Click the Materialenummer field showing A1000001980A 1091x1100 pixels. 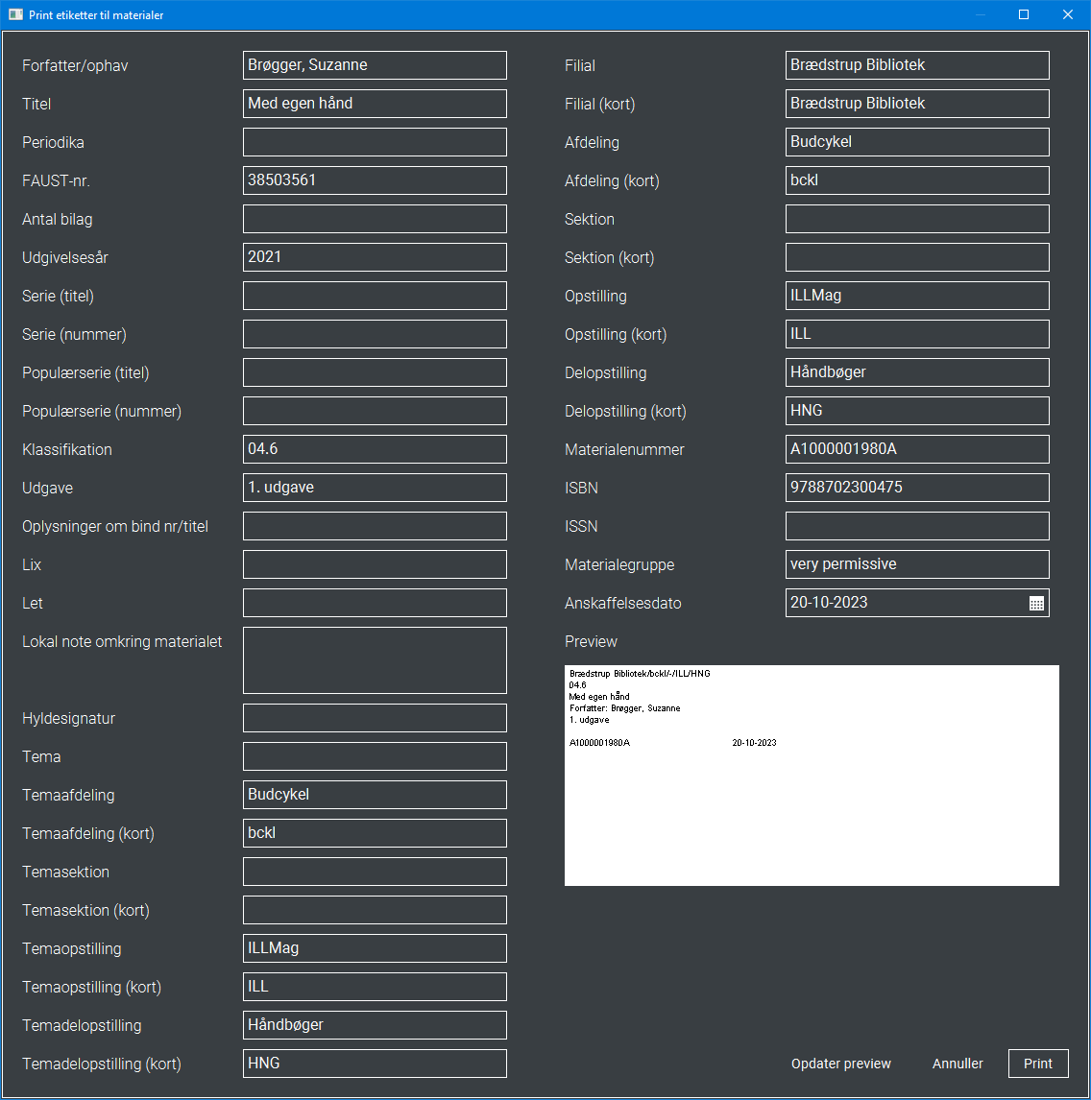[917, 448]
